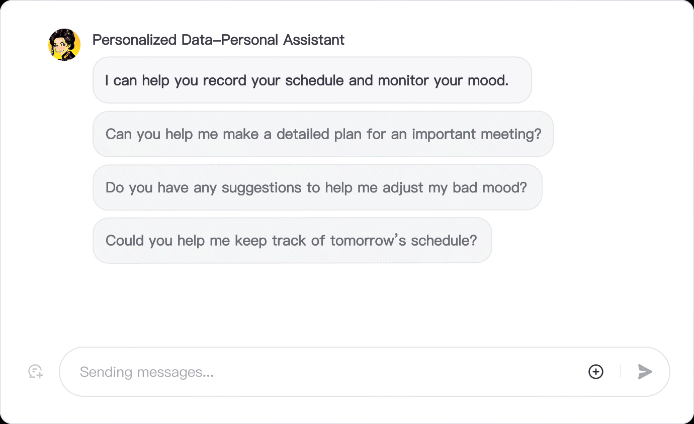
Task: Click the new conversation icon beside input
Action: (35, 372)
